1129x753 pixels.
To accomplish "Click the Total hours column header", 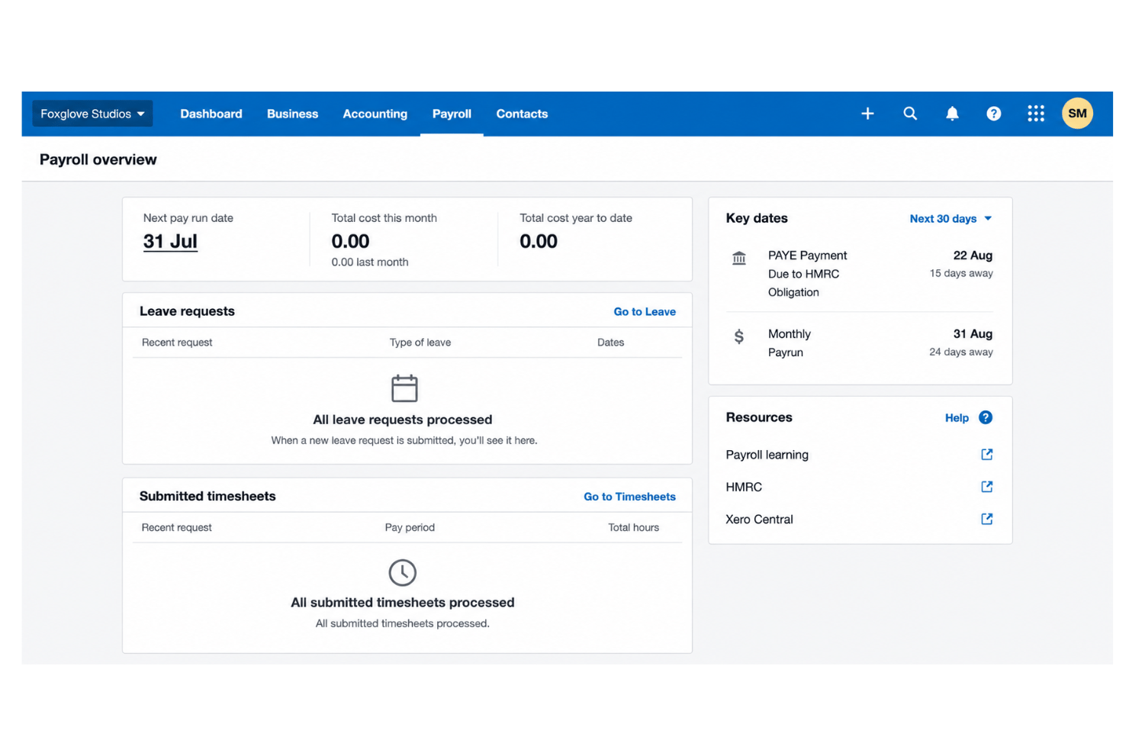I will pyautogui.click(x=633, y=528).
